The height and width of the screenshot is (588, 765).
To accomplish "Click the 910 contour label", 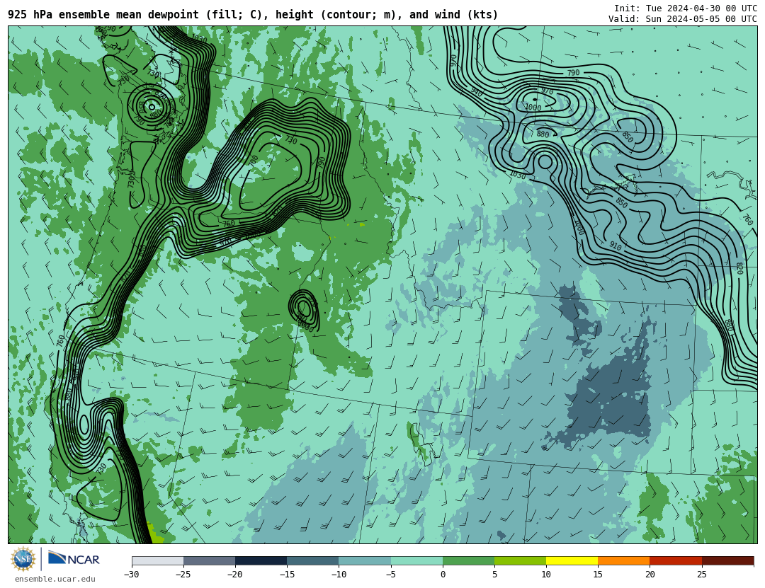I will (616, 246).
